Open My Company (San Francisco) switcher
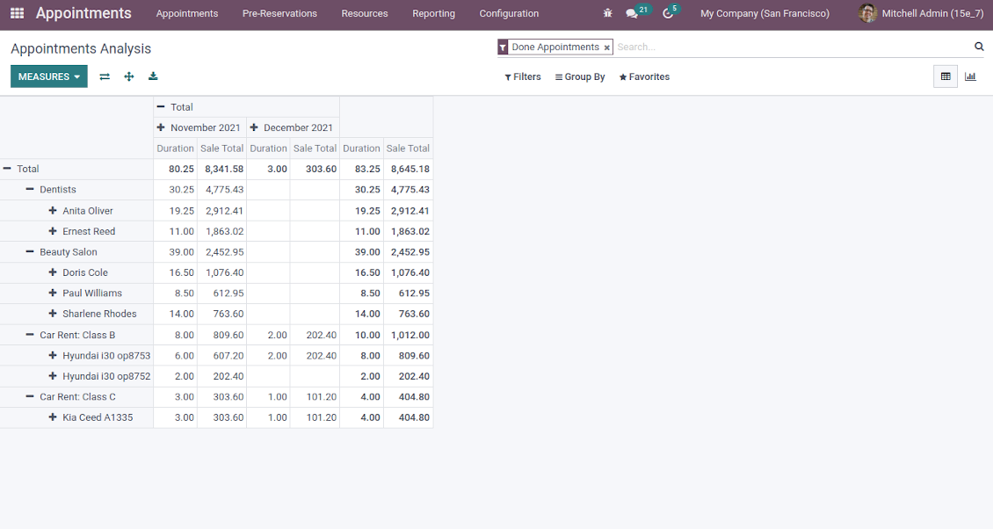This screenshot has width=993, height=529. click(x=765, y=13)
